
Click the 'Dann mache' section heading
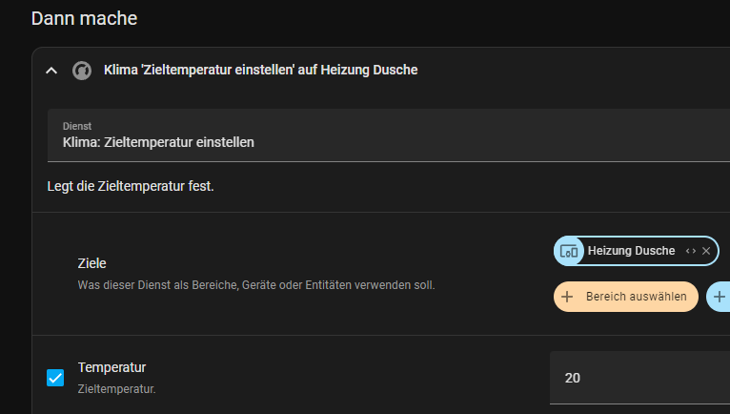point(84,18)
